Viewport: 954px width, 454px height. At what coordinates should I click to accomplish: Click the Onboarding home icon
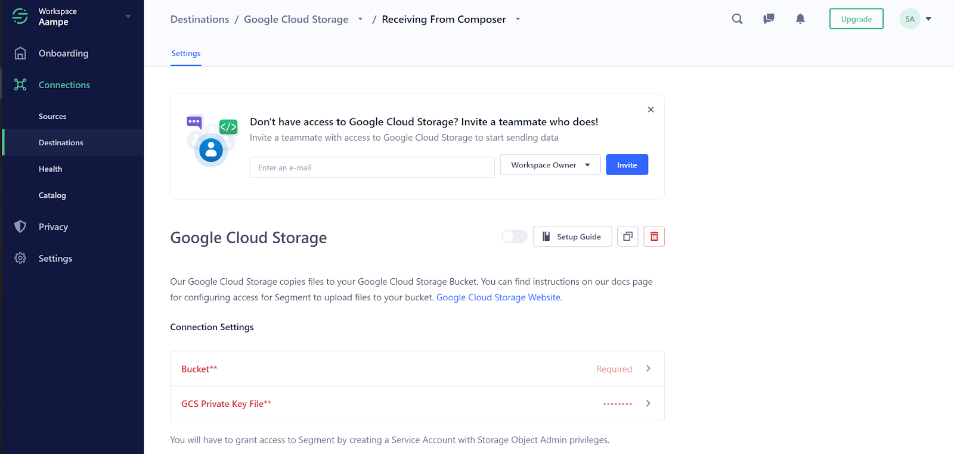[20, 53]
